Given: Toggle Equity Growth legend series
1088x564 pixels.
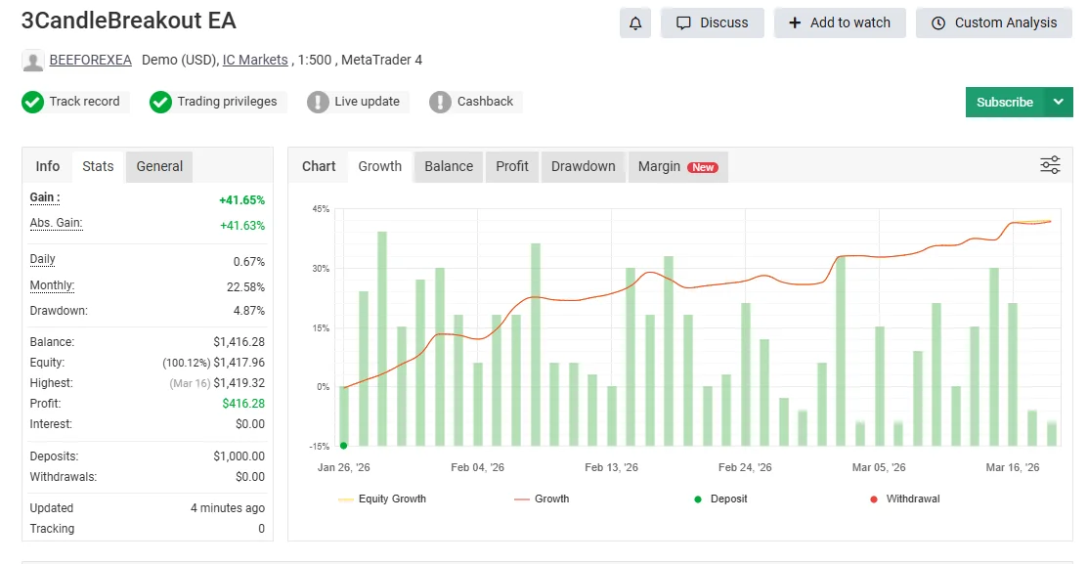Looking at the screenshot, I should pyautogui.click(x=382, y=499).
